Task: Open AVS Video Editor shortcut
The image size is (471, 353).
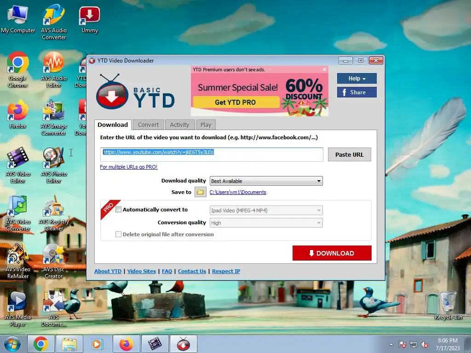Action: [x=18, y=165]
